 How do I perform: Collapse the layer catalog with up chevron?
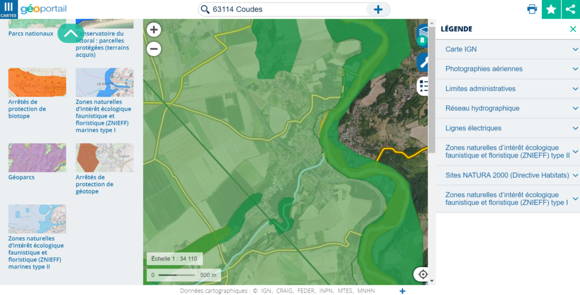(x=70, y=33)
